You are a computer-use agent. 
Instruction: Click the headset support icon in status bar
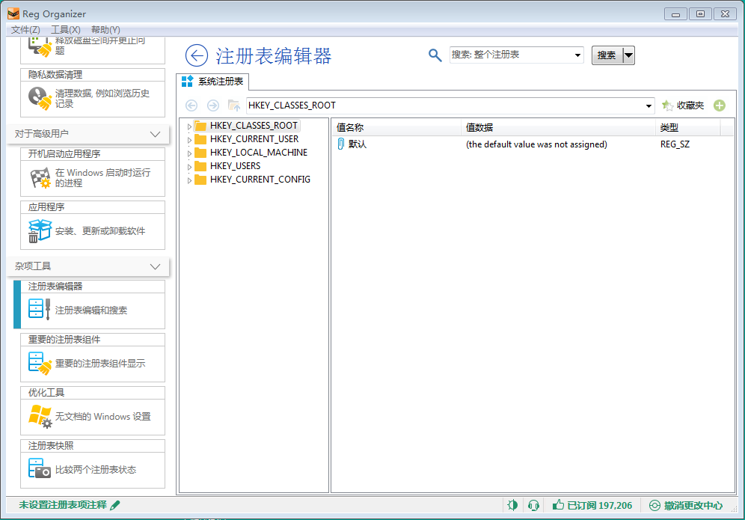533,506
